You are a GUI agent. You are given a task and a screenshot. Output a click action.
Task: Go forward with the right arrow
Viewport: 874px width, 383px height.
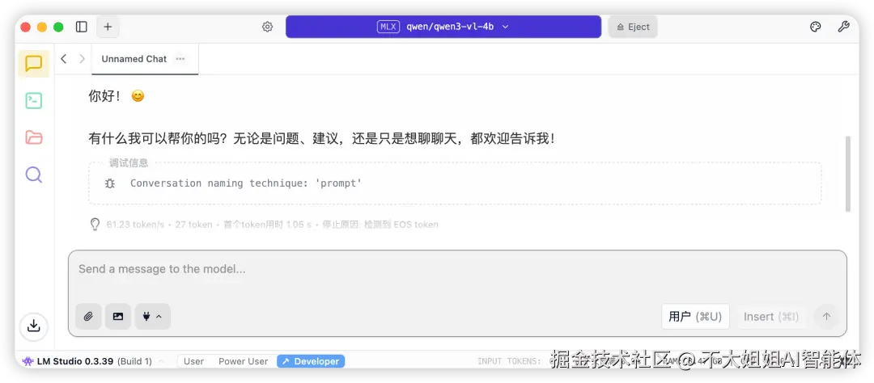(82, 58)
